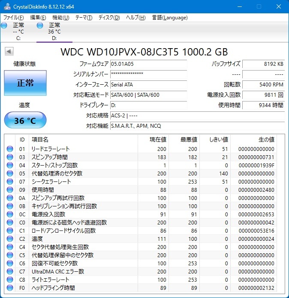Click the SATA/600 transfer mode field

point(149,95)
